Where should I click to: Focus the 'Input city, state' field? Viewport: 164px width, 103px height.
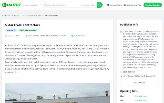(89, 5)
